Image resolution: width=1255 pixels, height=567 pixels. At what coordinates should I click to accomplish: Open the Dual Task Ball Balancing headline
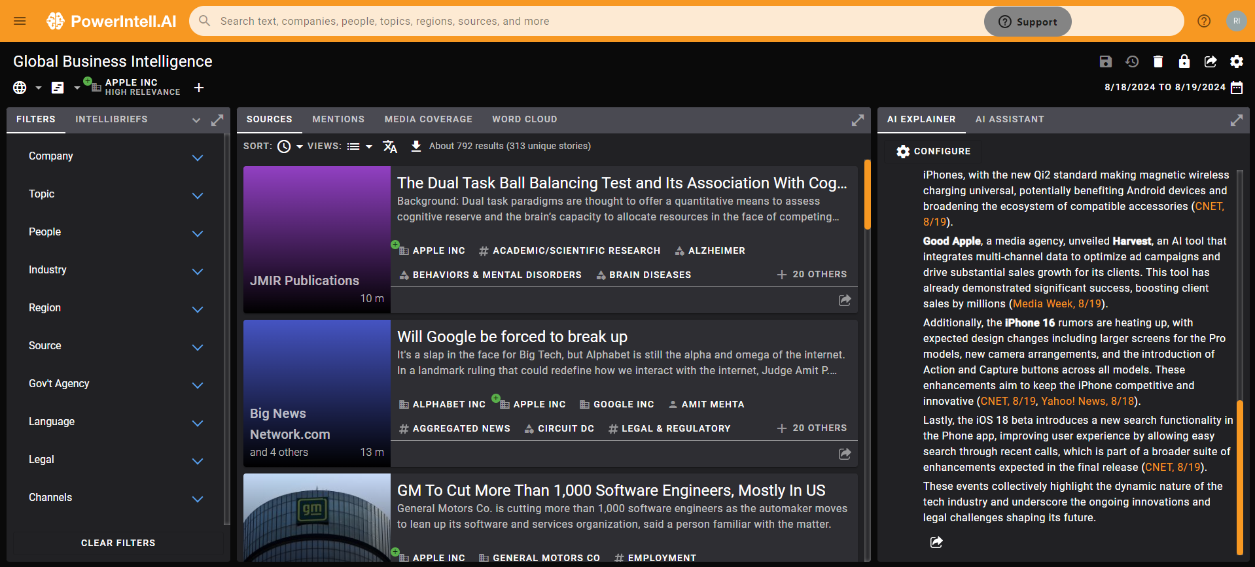(622, 183)
